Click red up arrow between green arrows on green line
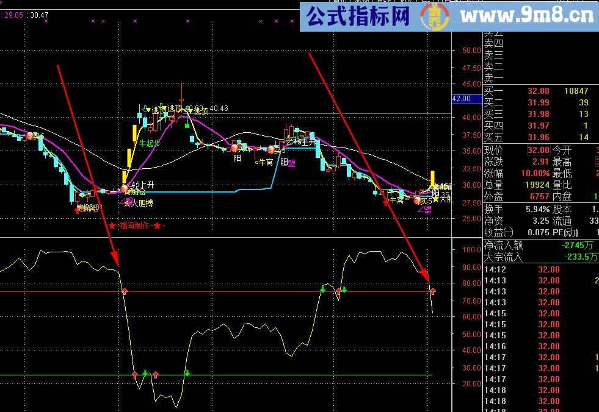Viewport: 599px width, 412px height. click(x=155, y=375)
